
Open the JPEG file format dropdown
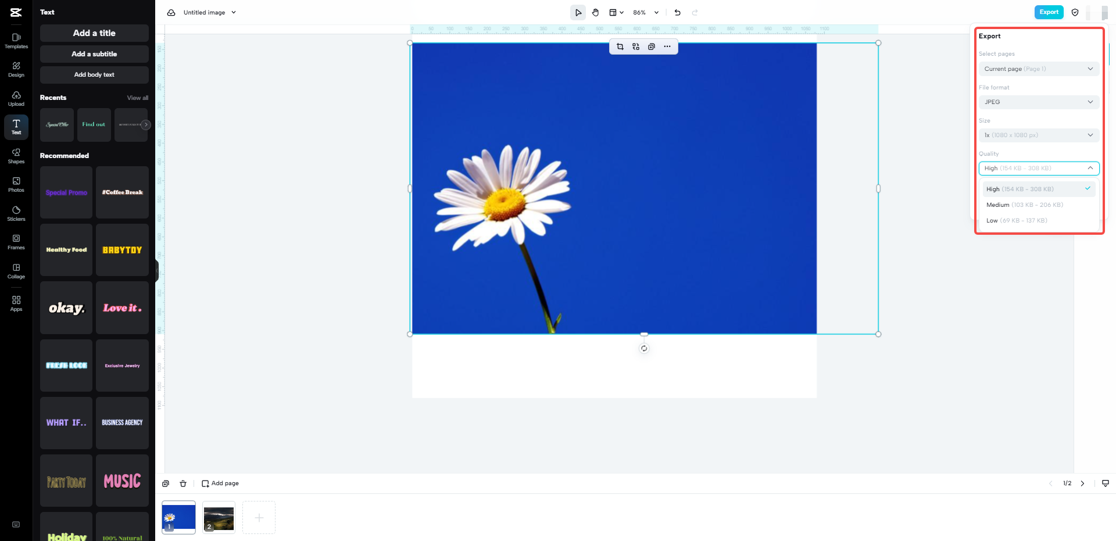click(x=1039, y=102)
